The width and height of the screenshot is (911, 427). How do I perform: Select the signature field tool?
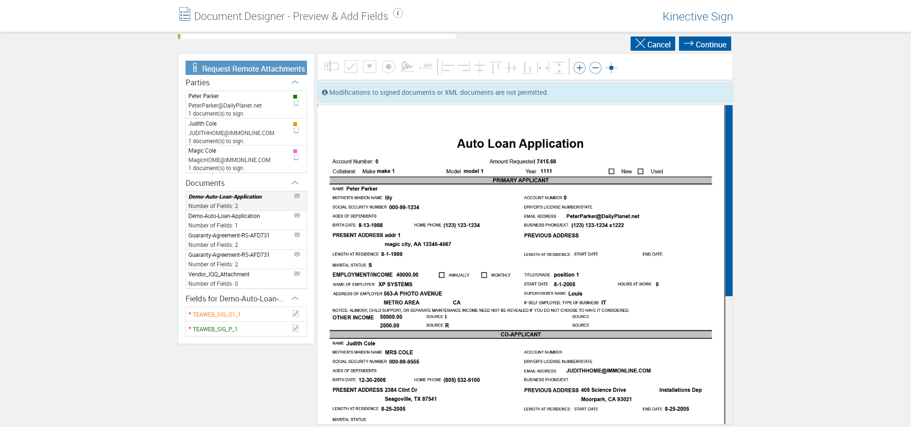(x=407, y=67)
